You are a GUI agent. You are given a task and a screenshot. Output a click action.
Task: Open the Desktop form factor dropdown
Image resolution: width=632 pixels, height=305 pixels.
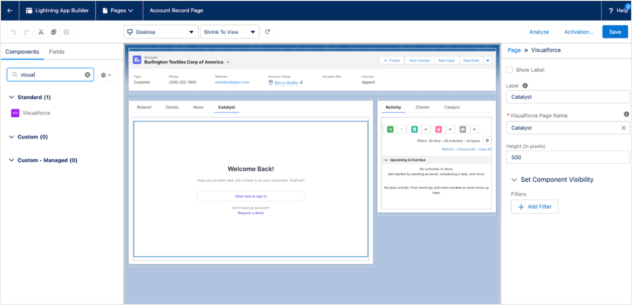161,32
